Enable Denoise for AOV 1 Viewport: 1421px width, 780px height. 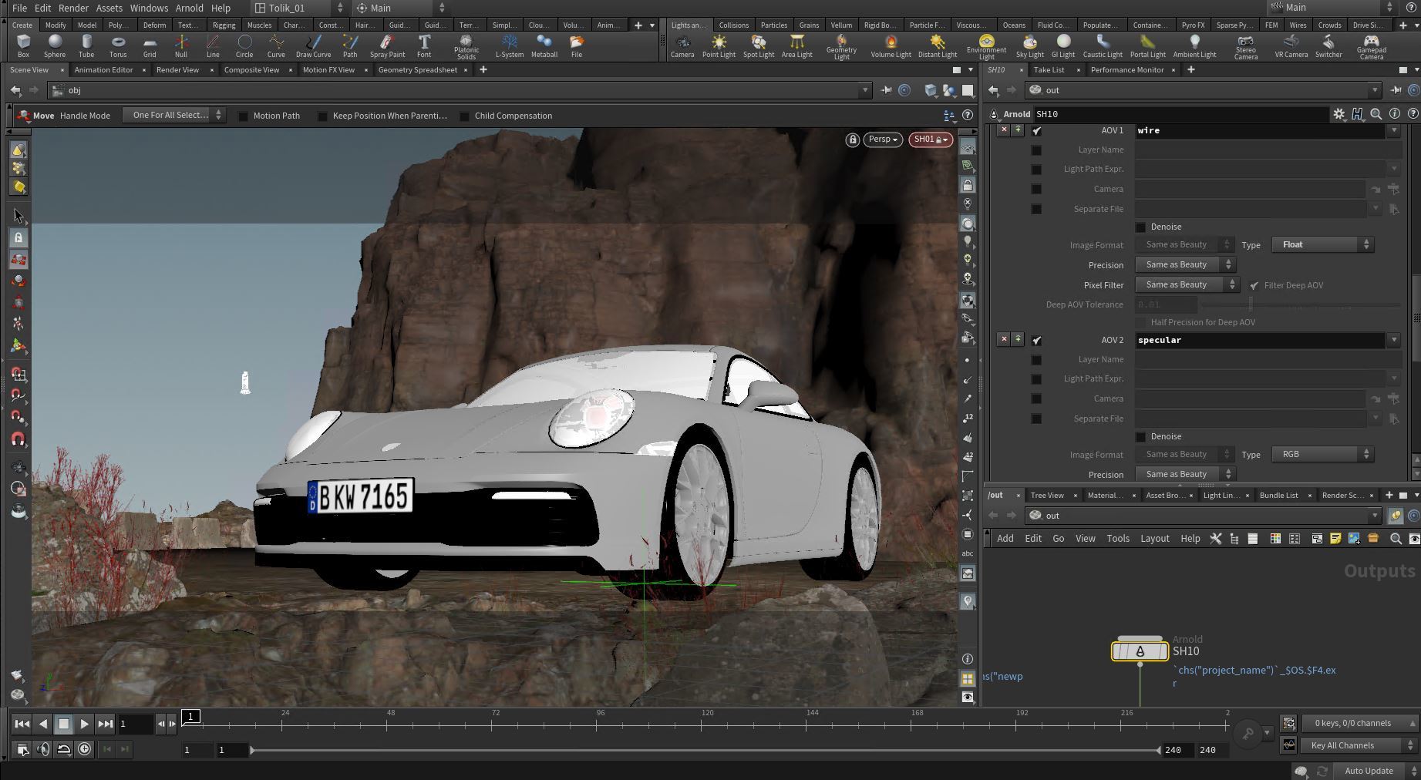(1141, 227)
